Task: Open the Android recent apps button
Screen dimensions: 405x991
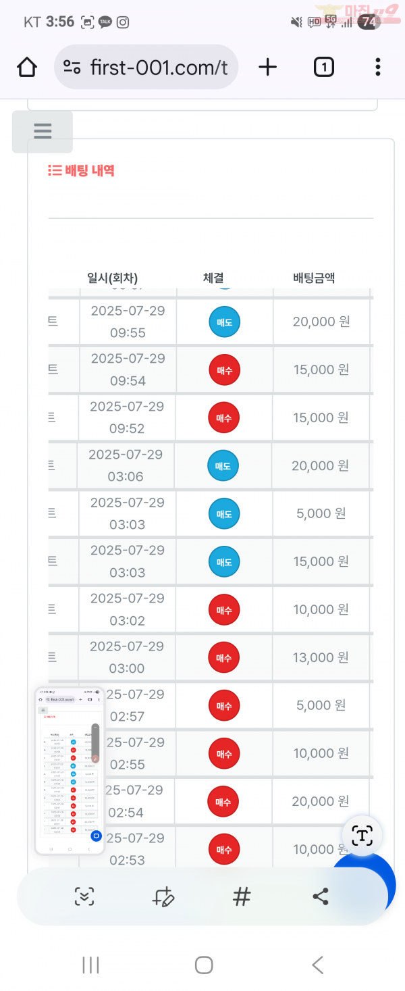Action: tap(90, 965)
